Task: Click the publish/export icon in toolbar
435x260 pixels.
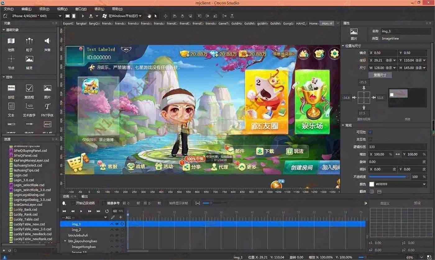Action: (91, 16)
